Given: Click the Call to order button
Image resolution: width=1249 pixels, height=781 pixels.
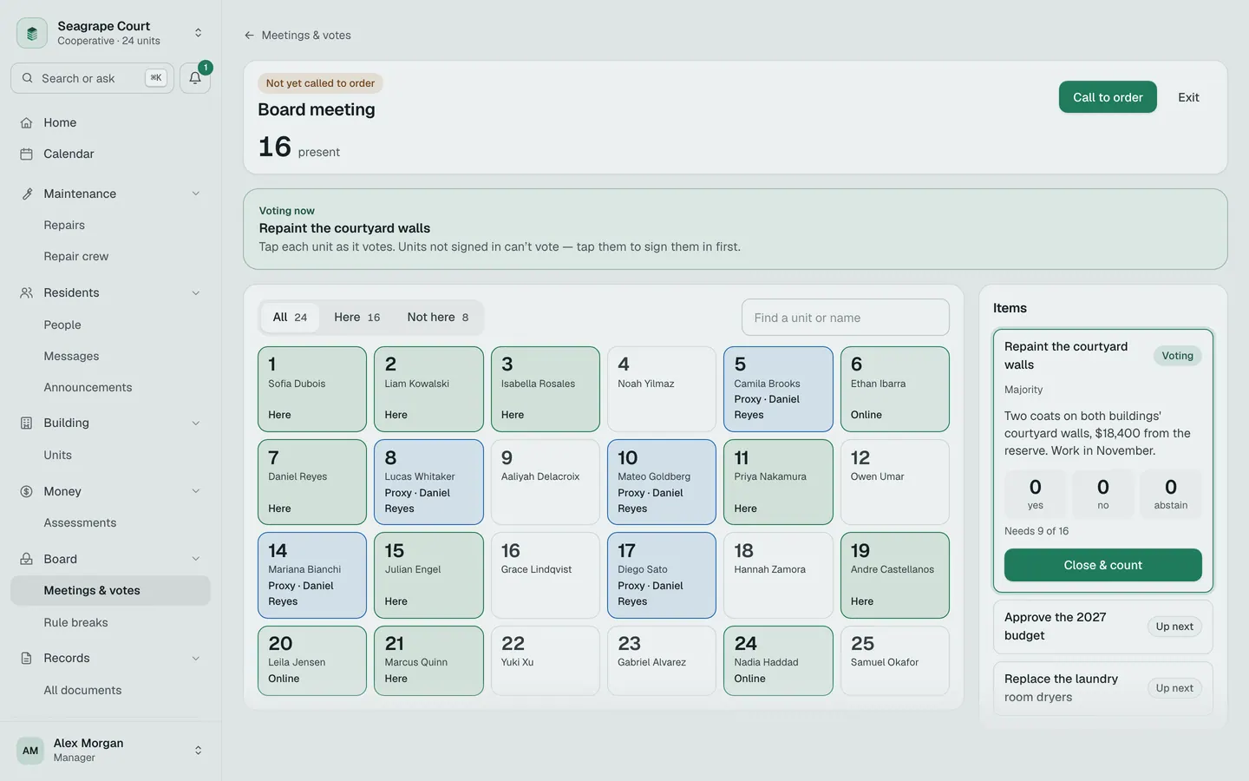Looking at the screenshot, I should (x=1108, y=97).
